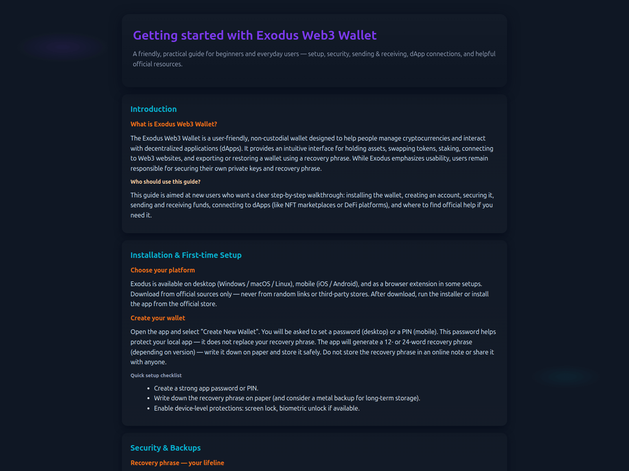The image size is (629, 471).
Task: Click the paragraph starting 'This guide is aimed'
Action: pyautogui.click(x=312, y=205)
